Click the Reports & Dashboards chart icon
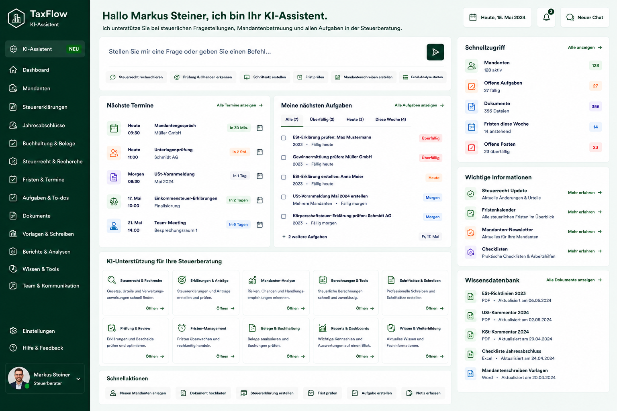617x411 pixels. (323, 328)
